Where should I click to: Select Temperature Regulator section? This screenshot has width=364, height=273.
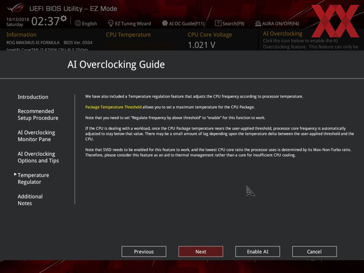click(x=33, y=179)
